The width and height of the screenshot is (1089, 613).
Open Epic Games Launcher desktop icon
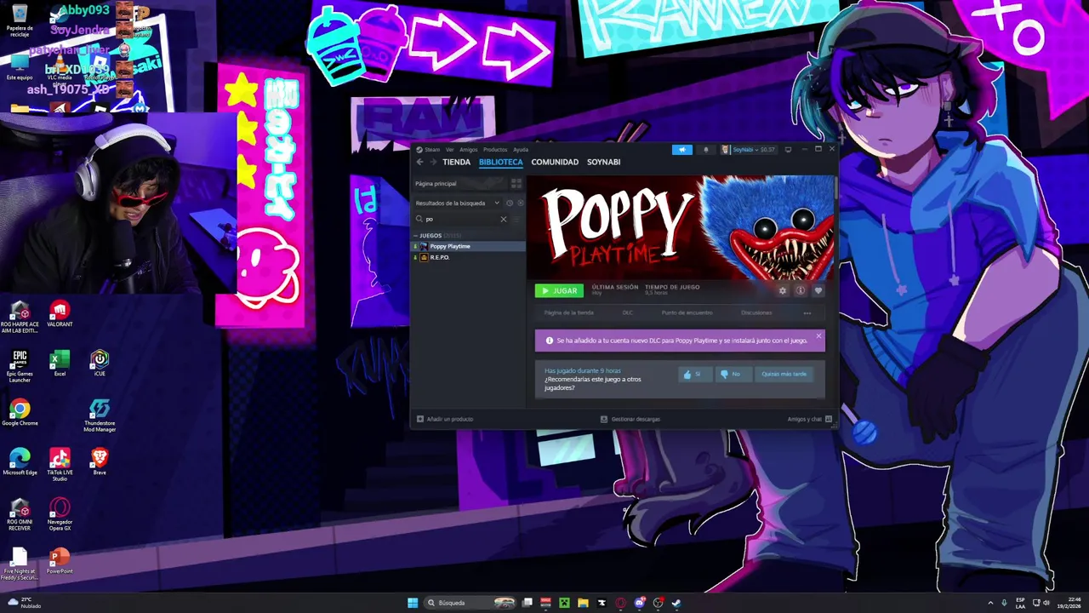coord(20,366)
